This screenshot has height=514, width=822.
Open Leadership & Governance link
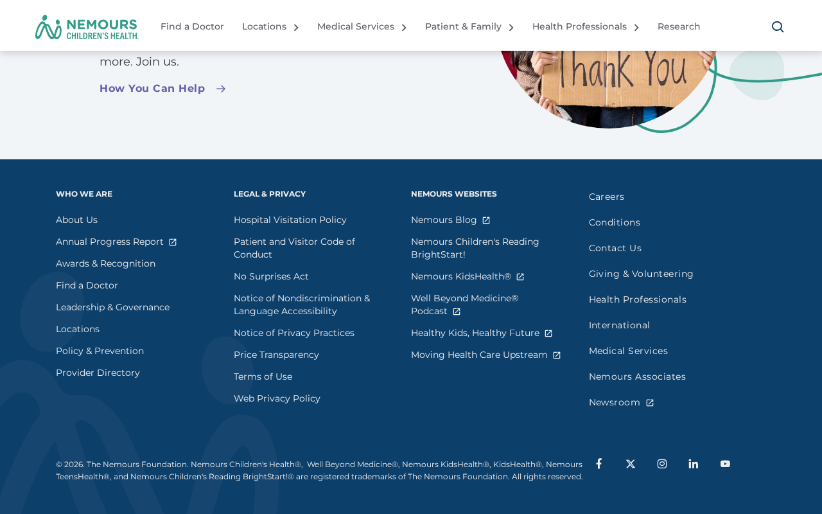tap(112, 307)
